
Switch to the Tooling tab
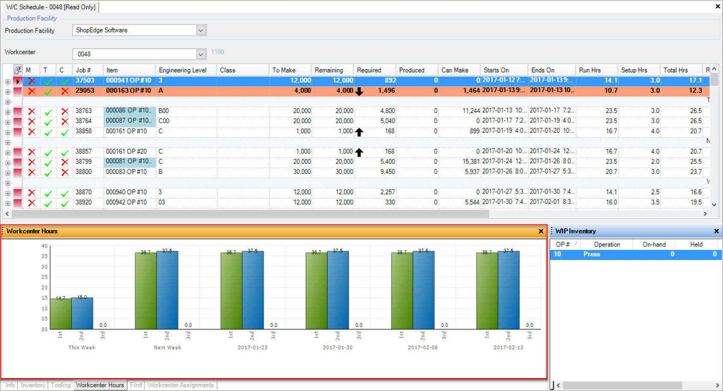61,385
